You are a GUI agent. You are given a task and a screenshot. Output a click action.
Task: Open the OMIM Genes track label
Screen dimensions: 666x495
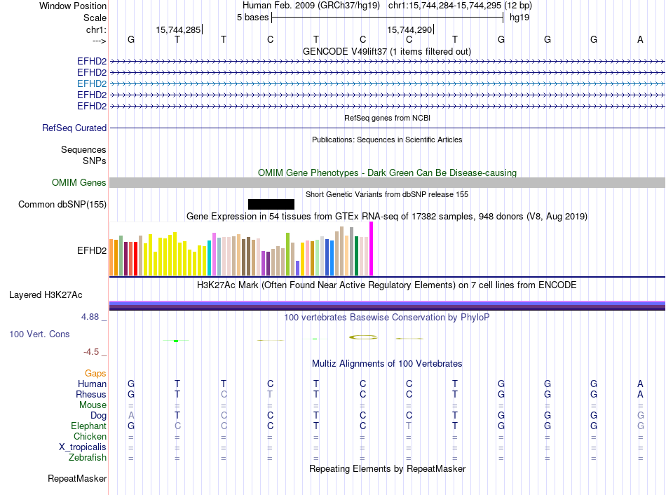(x=79, y=183)
